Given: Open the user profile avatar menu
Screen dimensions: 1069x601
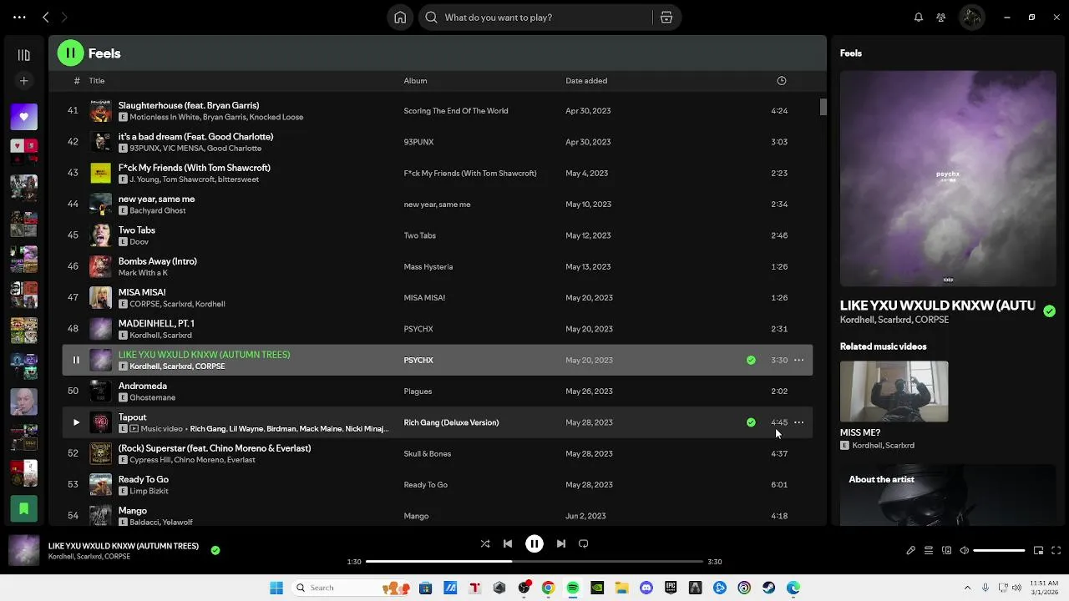Looking at the screenshot, I should pyautogui.click(x=971, y=18).
